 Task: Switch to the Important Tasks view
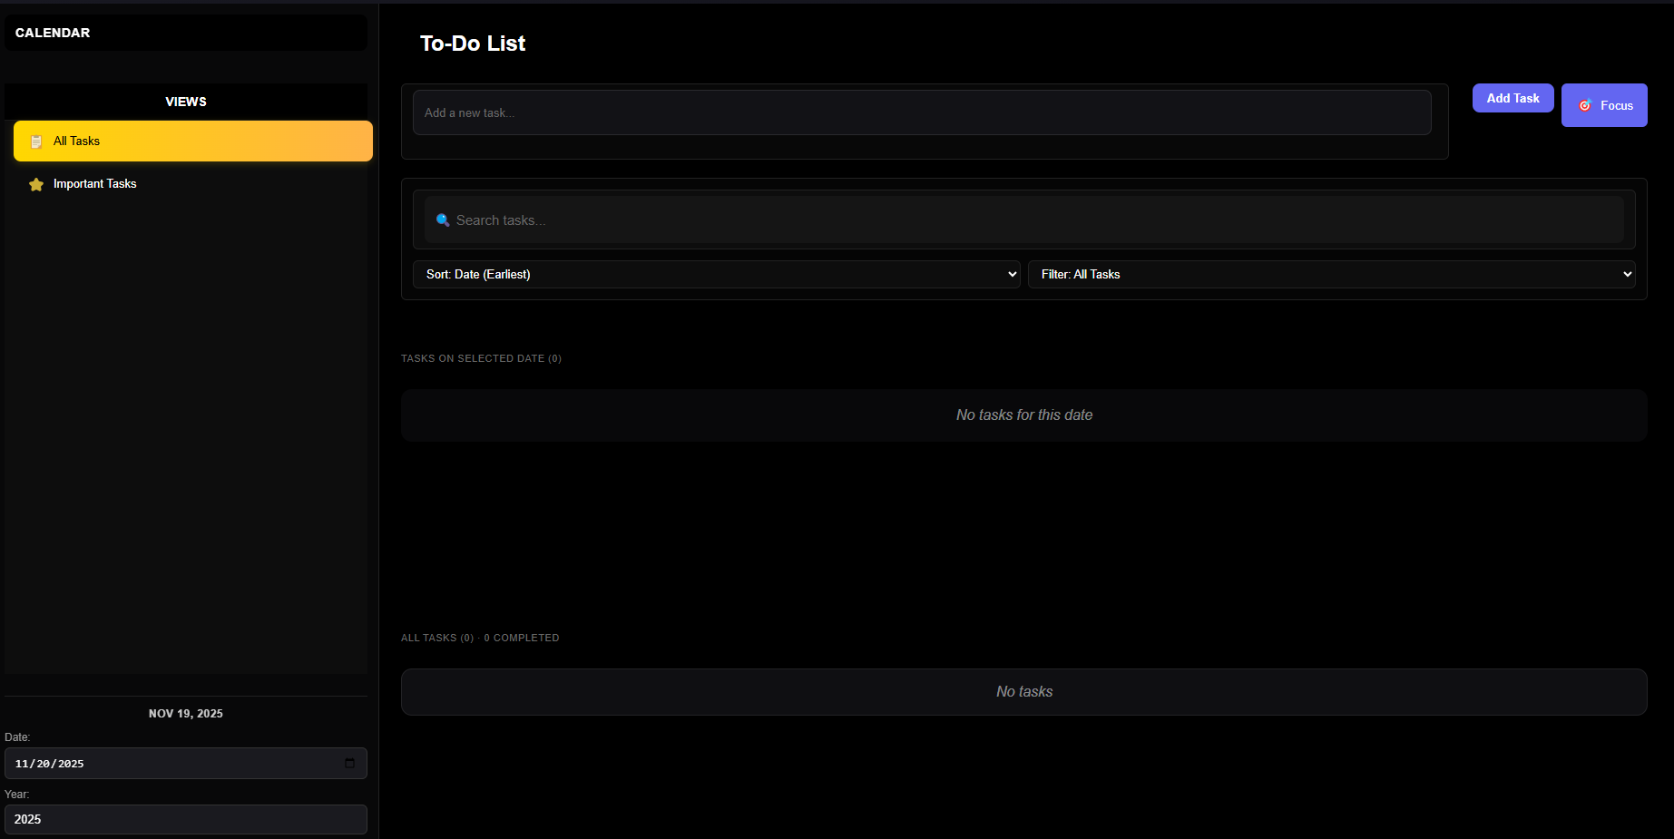click(x=95, y=183)
